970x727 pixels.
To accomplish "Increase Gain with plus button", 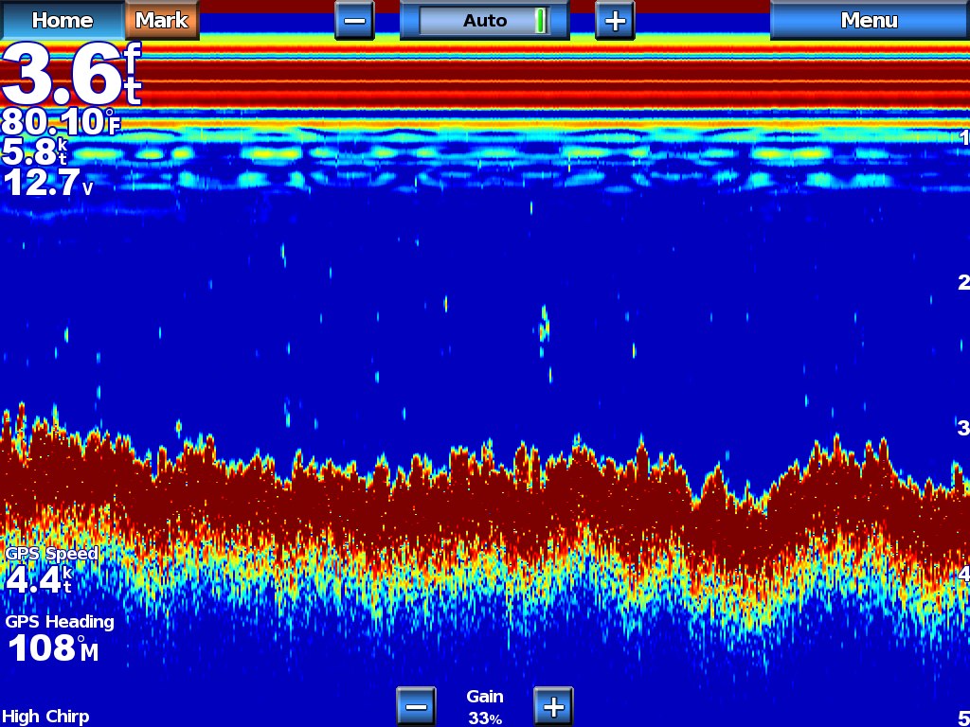I will click(x=553, y=706).
